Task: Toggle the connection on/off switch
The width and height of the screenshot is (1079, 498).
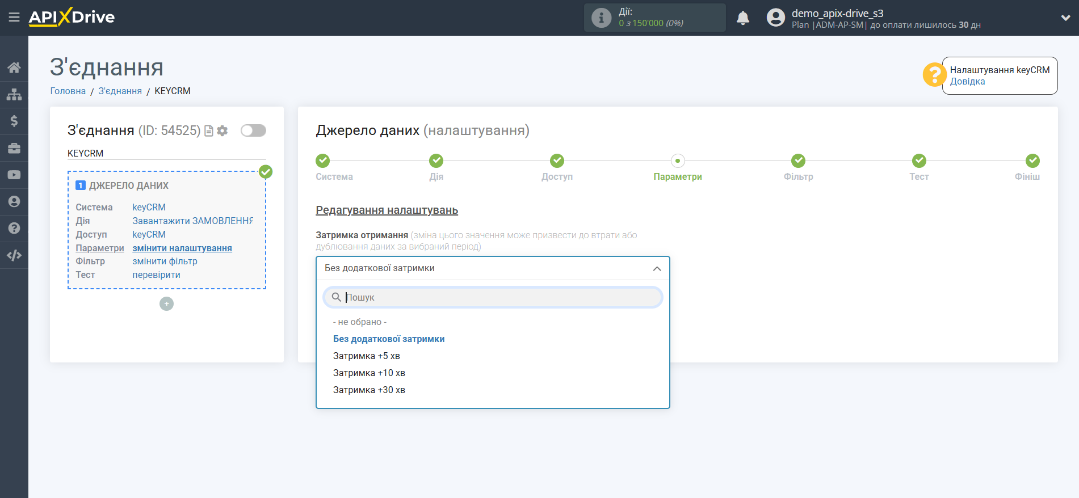Action: pyautogui.click(x=253, y=130)
